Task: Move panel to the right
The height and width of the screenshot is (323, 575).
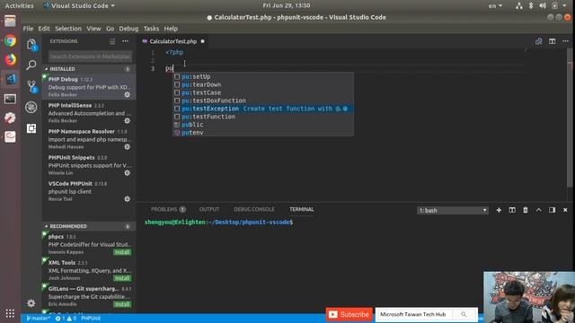Action: (552, 210)
